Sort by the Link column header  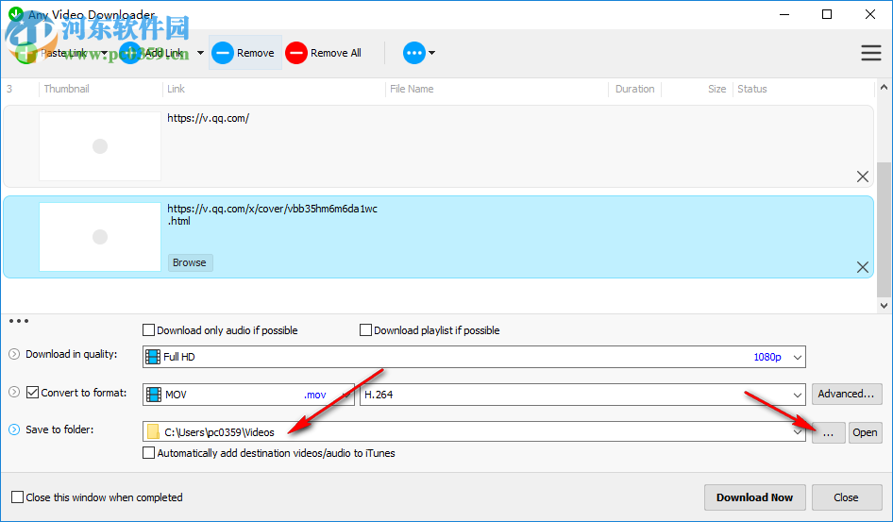pyautogui.click(x=176, y=89)
